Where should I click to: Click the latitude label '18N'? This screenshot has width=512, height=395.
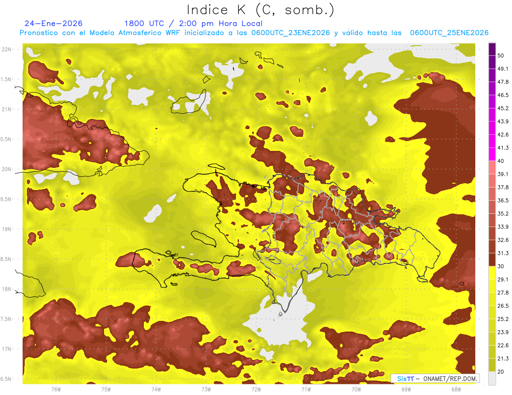click(x=6, y=289)
